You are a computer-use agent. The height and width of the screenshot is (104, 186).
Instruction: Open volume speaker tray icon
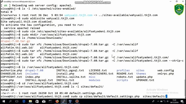[168, 101]
